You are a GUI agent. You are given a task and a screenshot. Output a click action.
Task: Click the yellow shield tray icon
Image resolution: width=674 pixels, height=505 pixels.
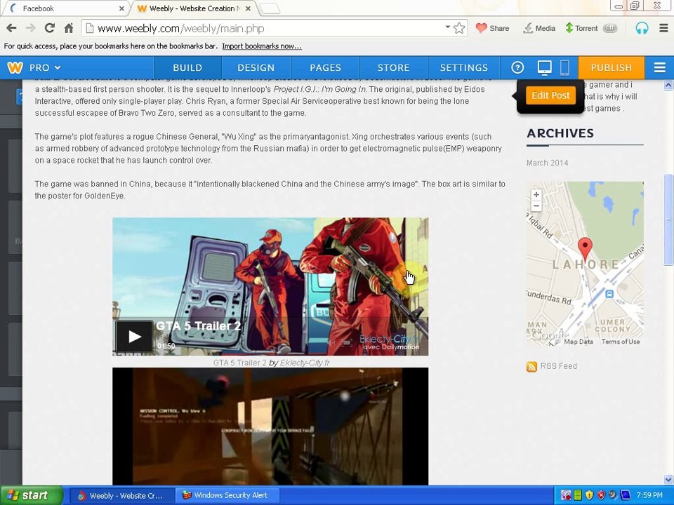click(x=589, y=495)
